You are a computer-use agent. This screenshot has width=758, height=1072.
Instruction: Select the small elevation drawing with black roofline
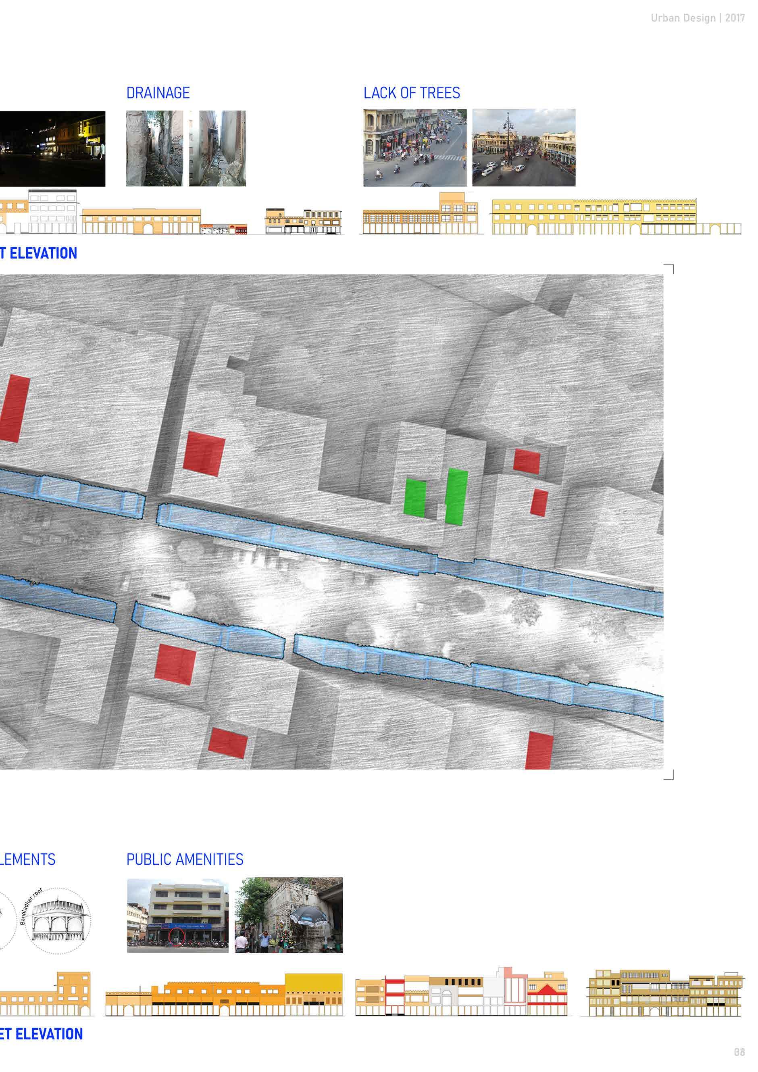point(303,221)
